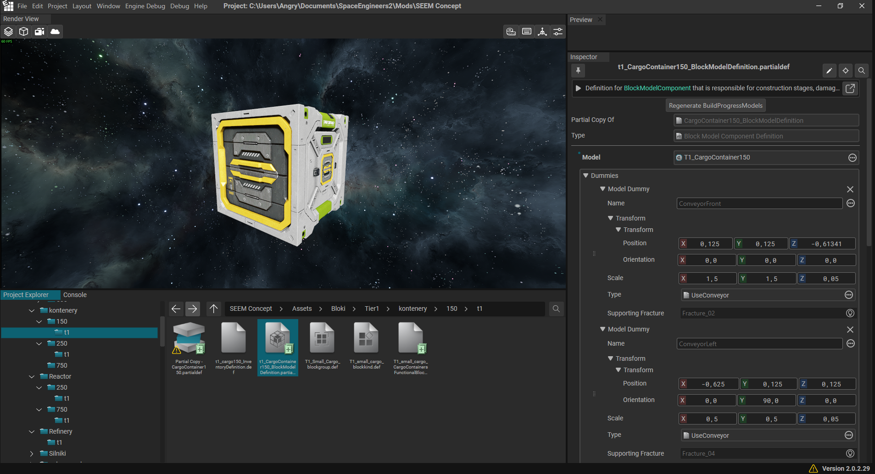This screenshot has height=474, width=875.
Task: Click the camera icon in Render View toolbar
Action: click(39, 32)
